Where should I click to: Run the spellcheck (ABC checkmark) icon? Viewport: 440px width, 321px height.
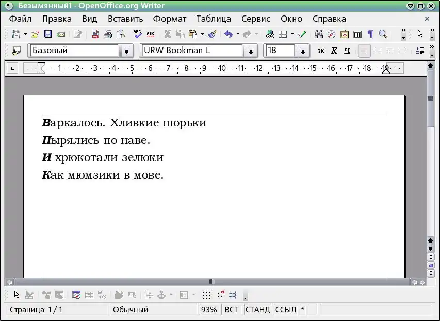(137, 35)
